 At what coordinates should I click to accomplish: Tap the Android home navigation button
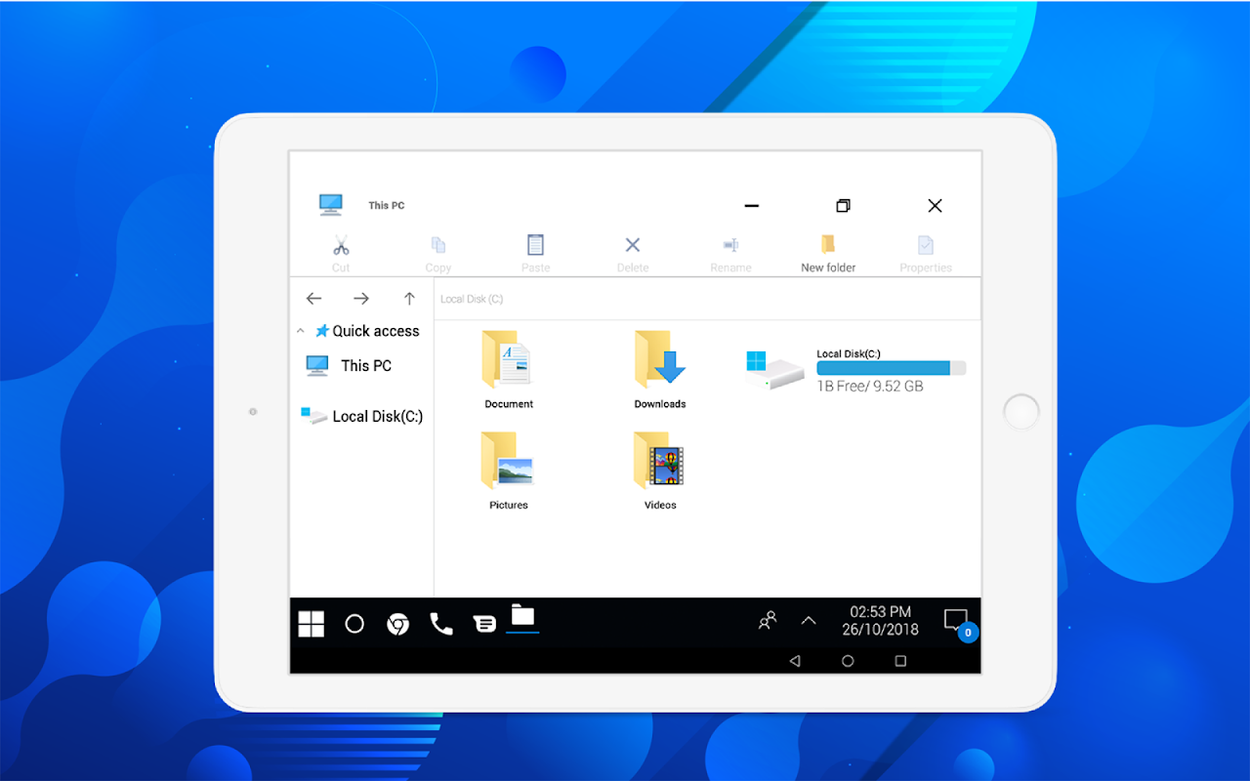click(848, 661)
